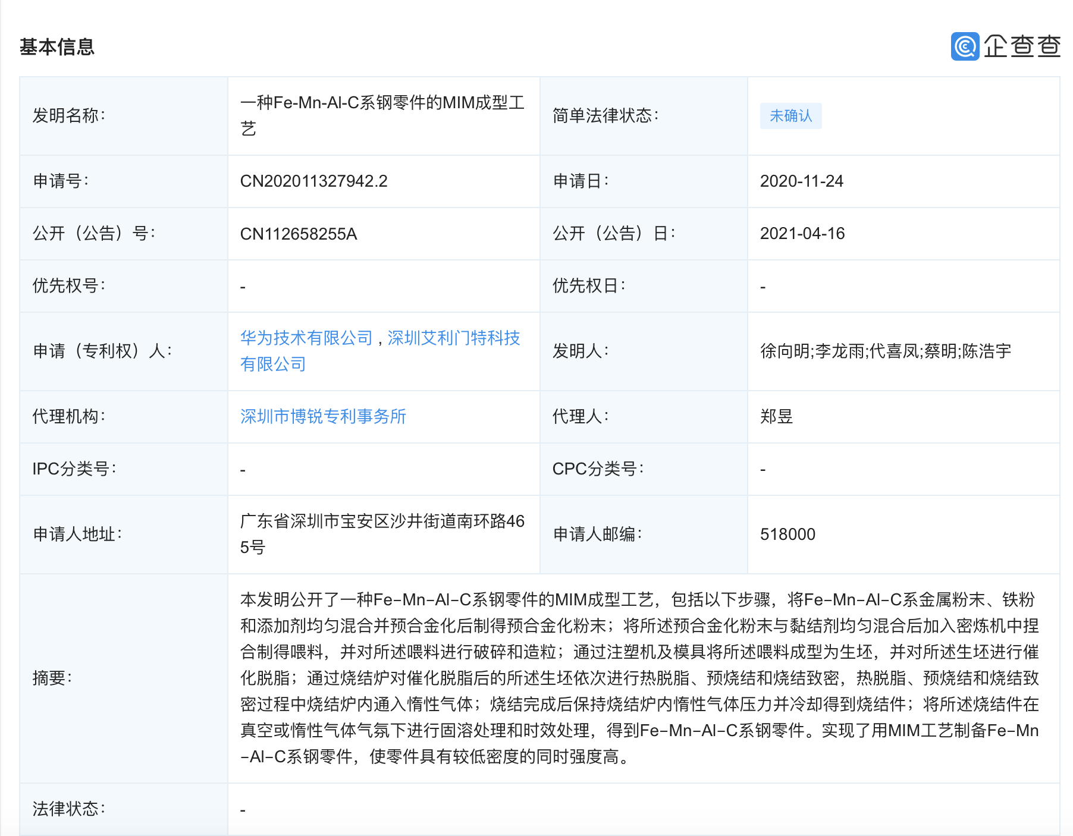1073x836 pixels.
Task: Click the 申请(专利权)人 label cell
Action: [x=124, y=351]
